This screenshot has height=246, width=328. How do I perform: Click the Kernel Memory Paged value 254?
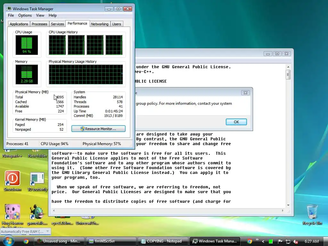61,125
